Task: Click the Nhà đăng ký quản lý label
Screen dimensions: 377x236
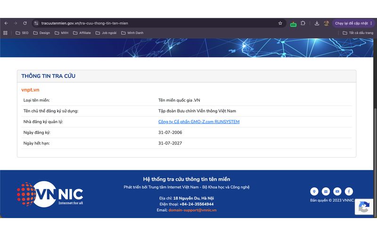Action: tap(43, 122)
